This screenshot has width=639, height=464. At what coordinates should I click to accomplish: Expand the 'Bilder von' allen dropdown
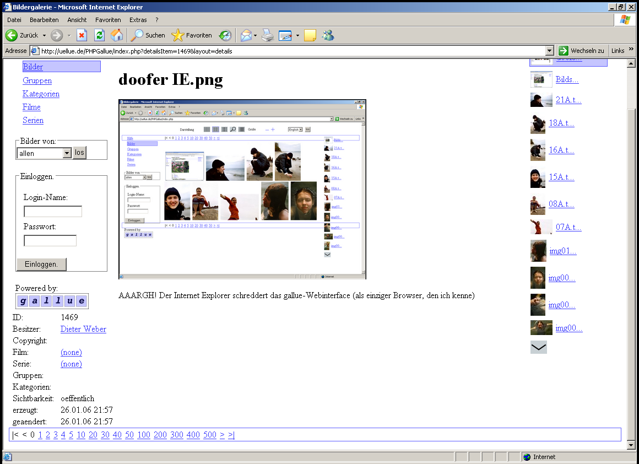click(67, 153)
